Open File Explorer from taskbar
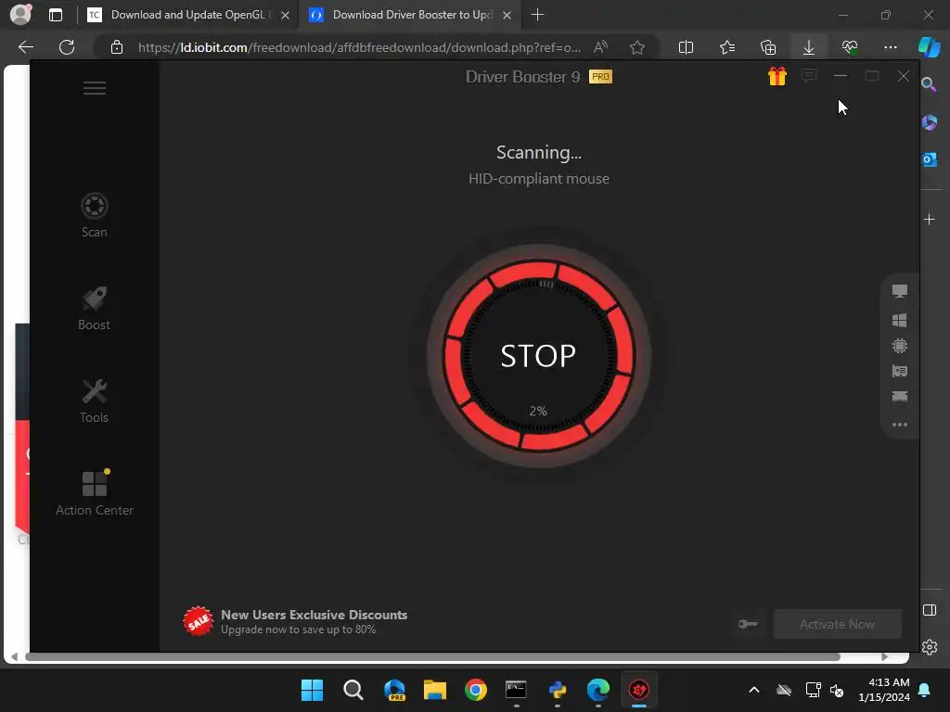 click(434, 690)
